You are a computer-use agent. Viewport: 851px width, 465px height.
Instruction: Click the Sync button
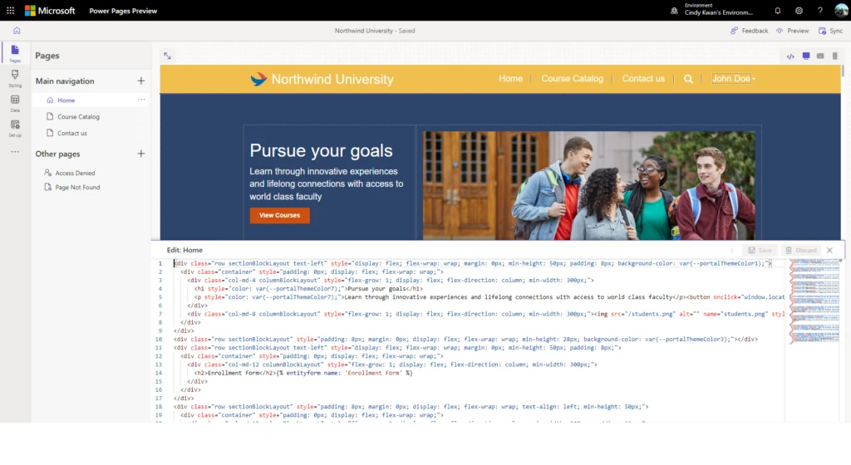click(831, 31)
